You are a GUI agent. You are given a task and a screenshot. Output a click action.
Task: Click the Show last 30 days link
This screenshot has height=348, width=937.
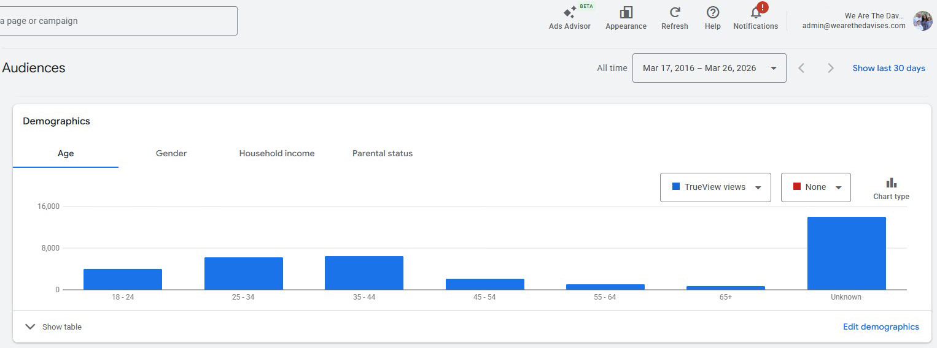pos(888,68)
